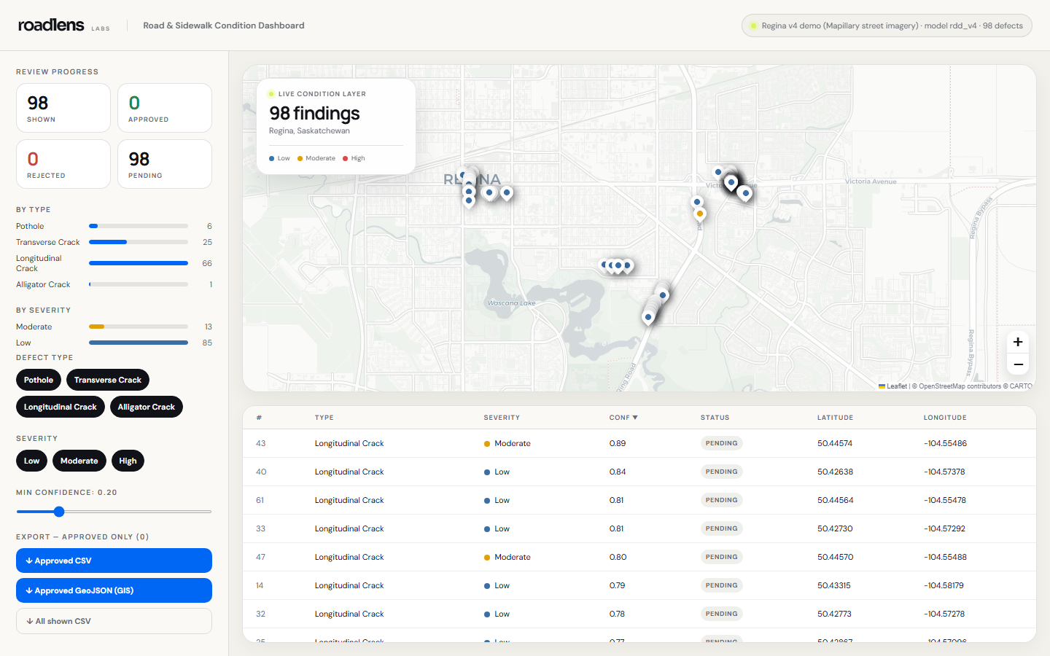
Task: Adjust the min confidence slider handle
Action: pyautogui.click(x=59, y=512)
